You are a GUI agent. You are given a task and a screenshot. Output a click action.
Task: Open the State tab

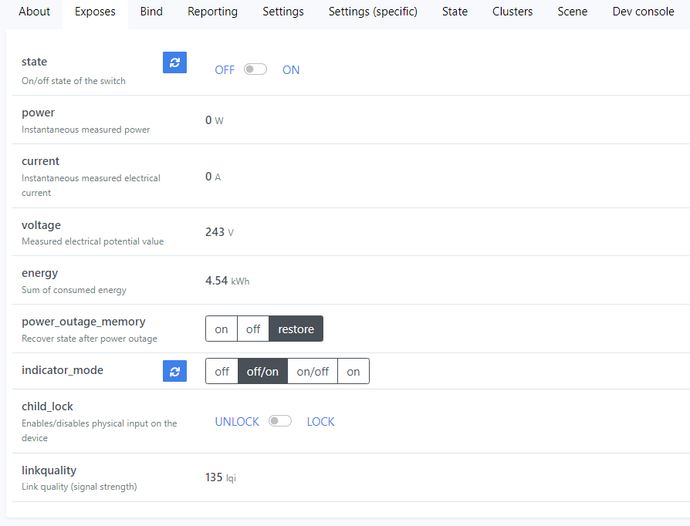tap(455, 12)
